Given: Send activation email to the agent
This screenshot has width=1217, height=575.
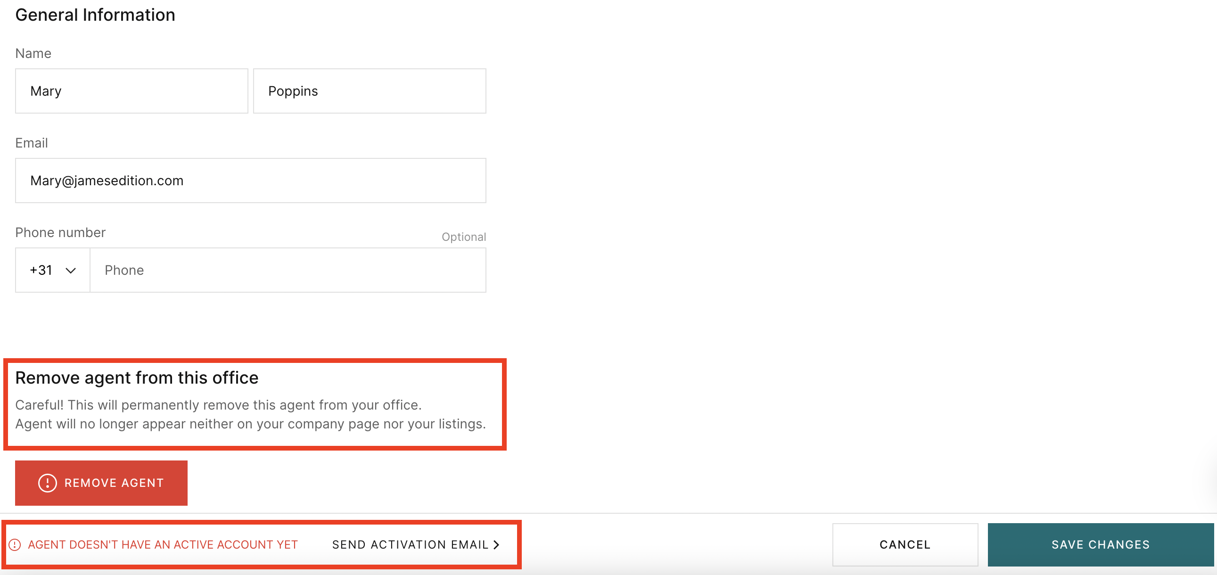Looking at the screenshot, I should pyautogui.click(x=410, y=544).
